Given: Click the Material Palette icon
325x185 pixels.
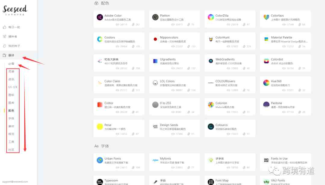Looking at the screenshot, I should (266, 39).
